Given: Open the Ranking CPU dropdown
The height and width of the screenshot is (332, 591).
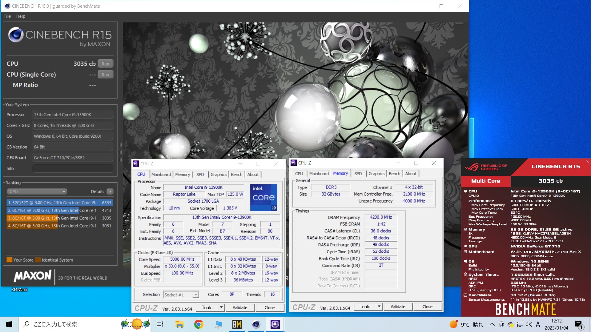Looking at the screenshot, I should click(x=37, y=192).
